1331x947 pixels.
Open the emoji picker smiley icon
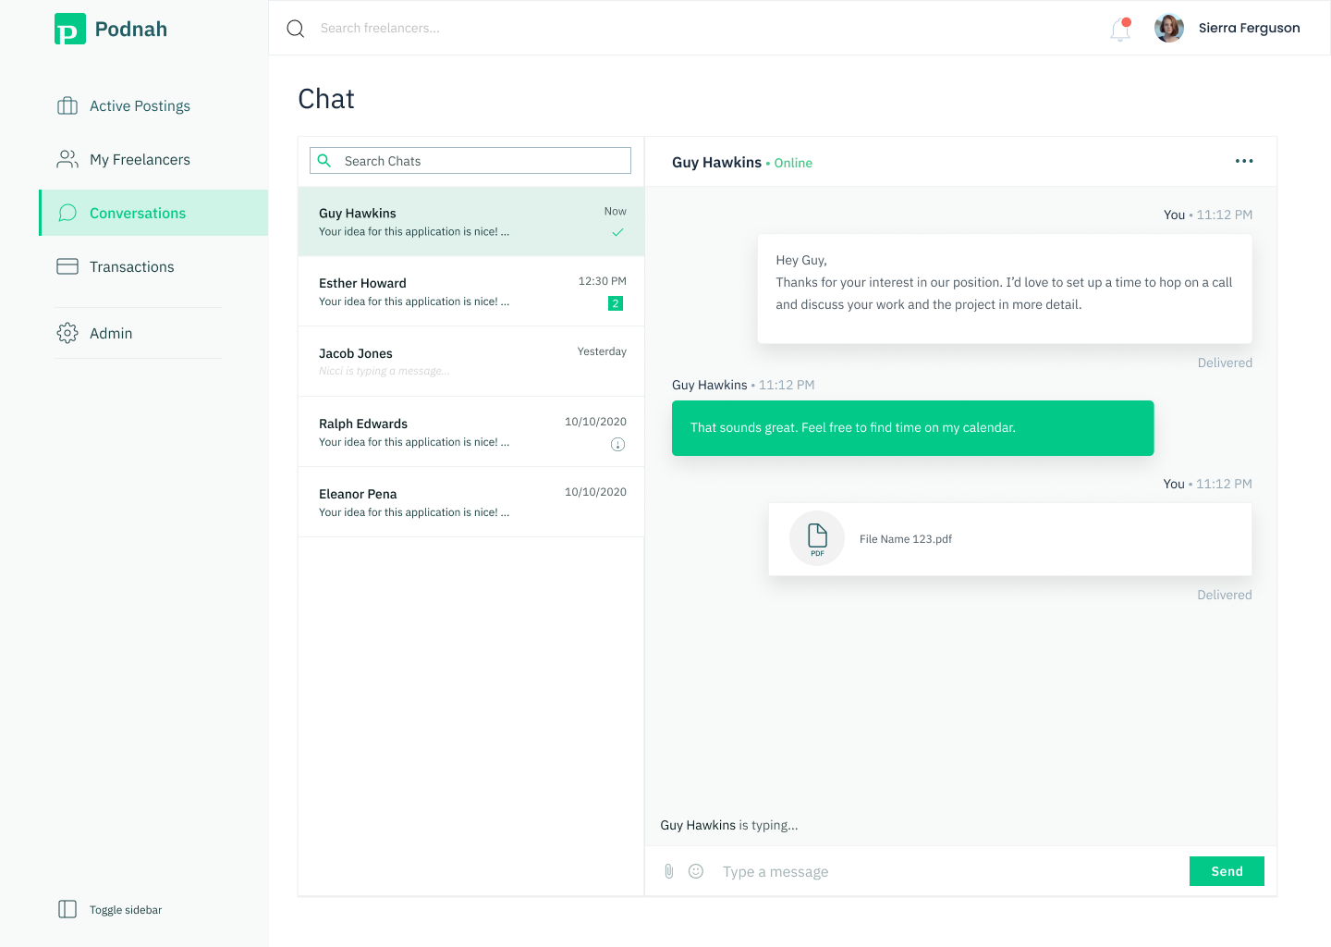click(x=696, y=871)
